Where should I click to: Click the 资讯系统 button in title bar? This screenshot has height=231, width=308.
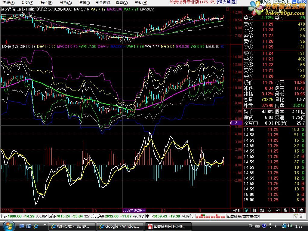[x=263, y=2]
